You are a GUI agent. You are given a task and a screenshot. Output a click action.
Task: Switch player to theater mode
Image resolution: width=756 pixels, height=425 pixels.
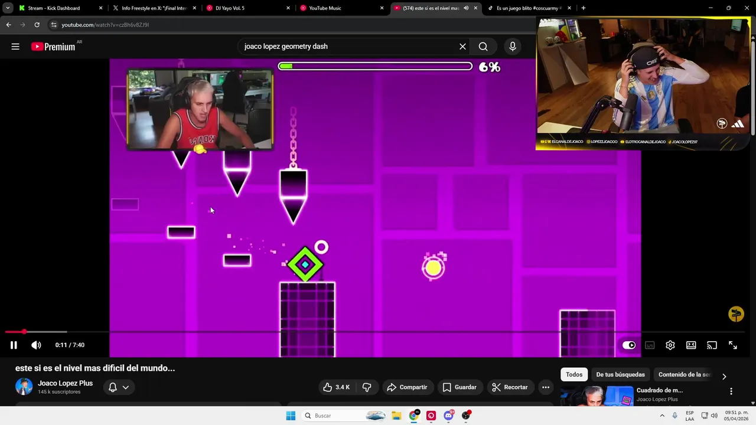691,345
